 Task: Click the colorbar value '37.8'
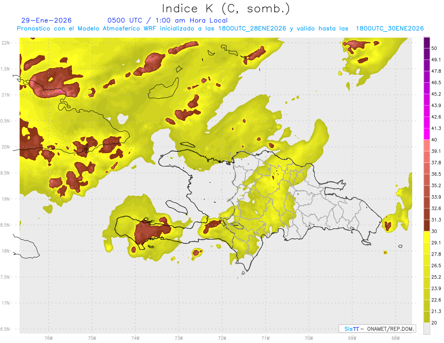436,162
